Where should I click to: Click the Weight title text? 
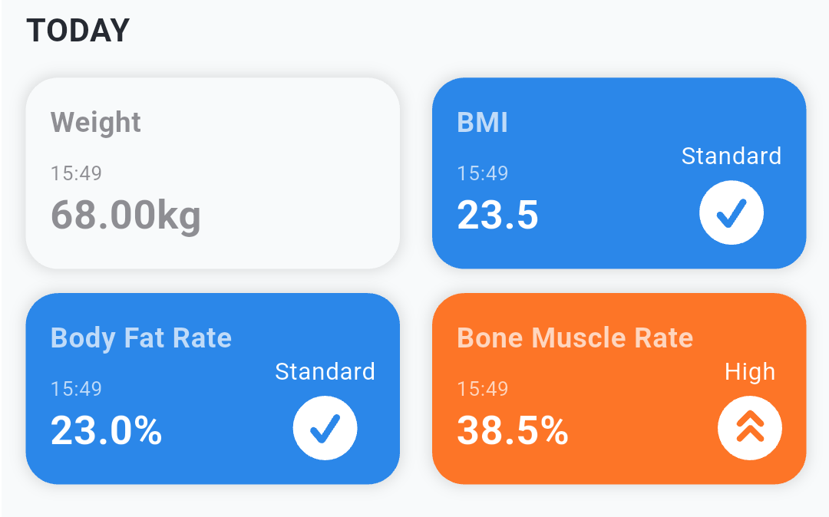tap(96, 123)
